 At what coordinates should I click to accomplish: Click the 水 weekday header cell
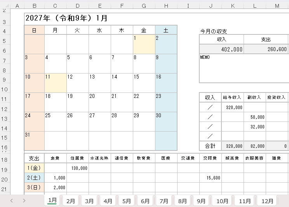tap(100, 30)
